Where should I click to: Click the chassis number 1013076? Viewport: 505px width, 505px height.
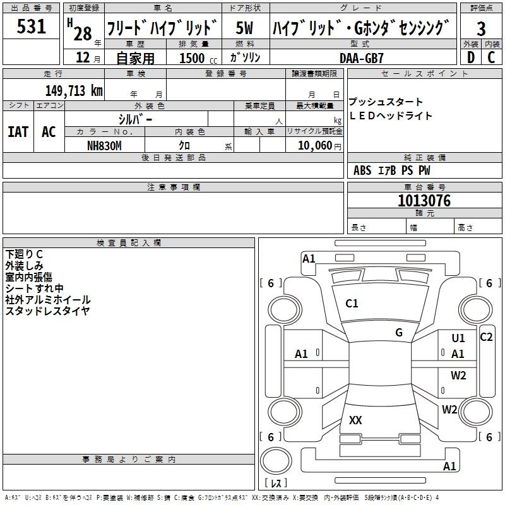pyautogui.click(x=424, y=201)
